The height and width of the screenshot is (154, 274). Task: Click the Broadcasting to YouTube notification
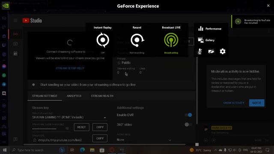[x=253, y=21]
